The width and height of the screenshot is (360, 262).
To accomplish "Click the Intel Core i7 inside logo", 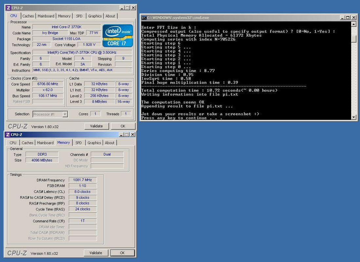I will pyautogui.click(x=118, y=36).
